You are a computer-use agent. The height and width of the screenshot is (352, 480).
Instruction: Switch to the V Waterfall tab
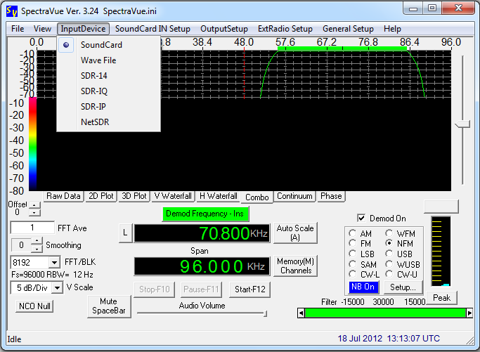tap(173, 197)
